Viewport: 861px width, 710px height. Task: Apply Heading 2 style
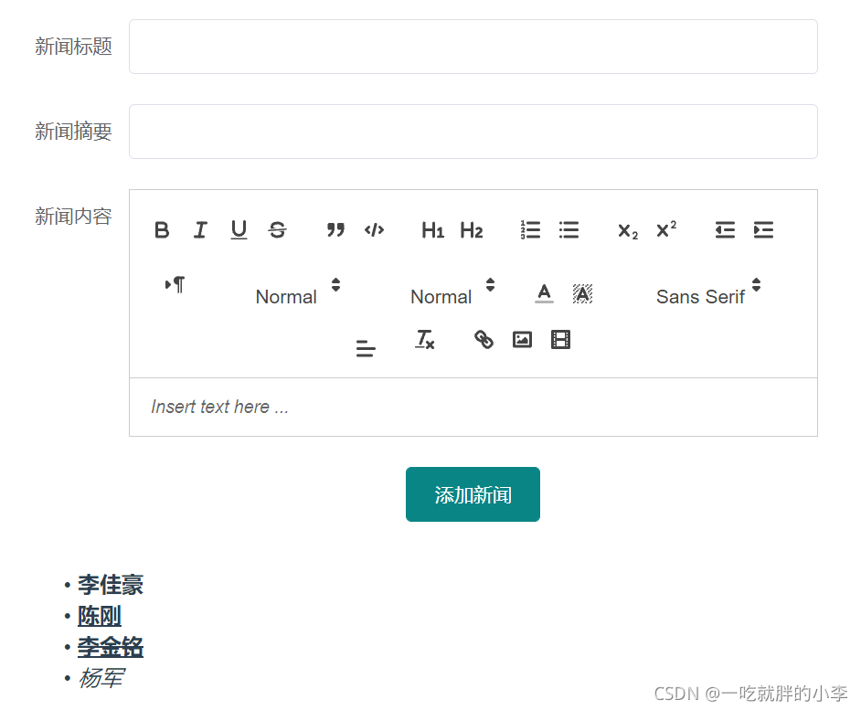coord(471,230)
